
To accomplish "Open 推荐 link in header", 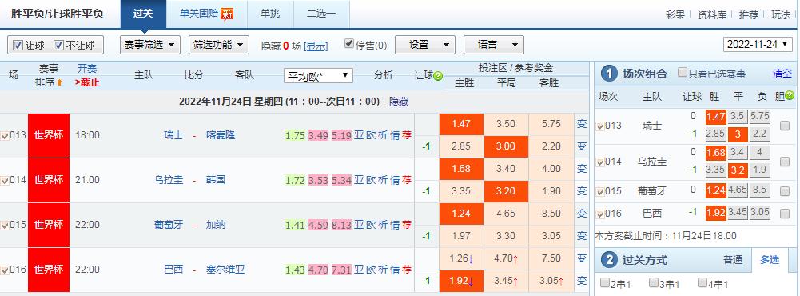I will point(749,14).
